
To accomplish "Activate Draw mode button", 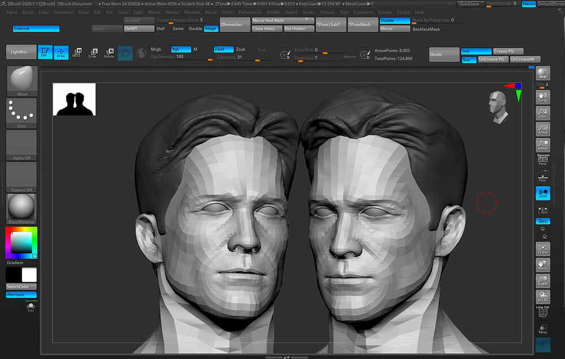I will click(x=61, y=52).
